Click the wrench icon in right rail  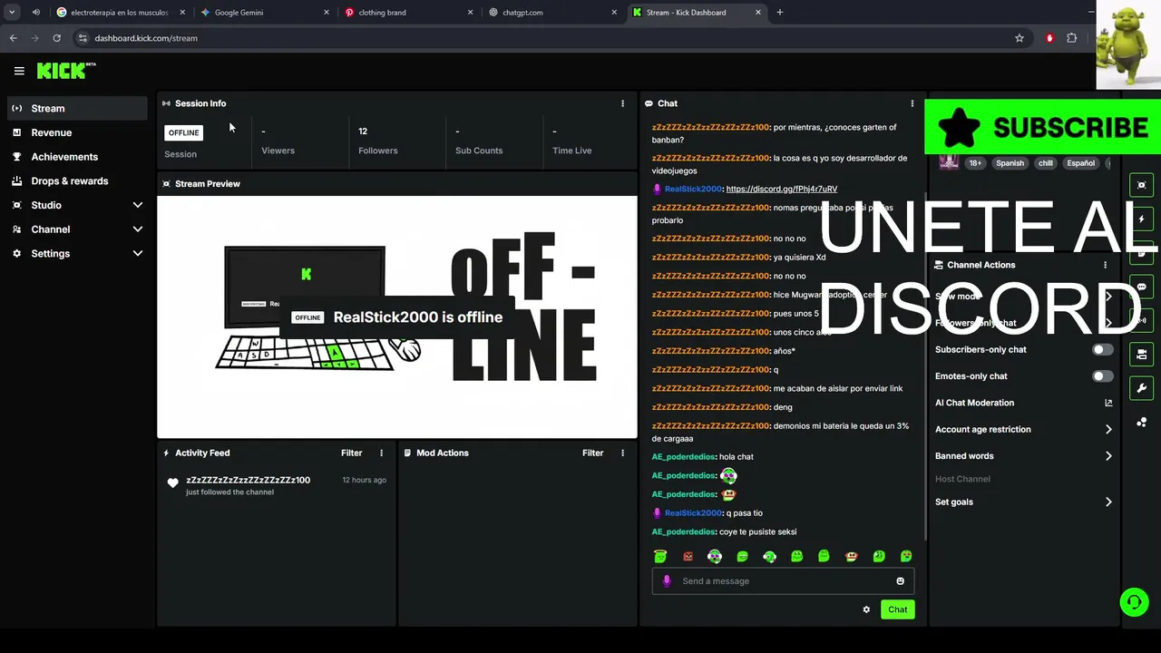tap(1142, 388)
